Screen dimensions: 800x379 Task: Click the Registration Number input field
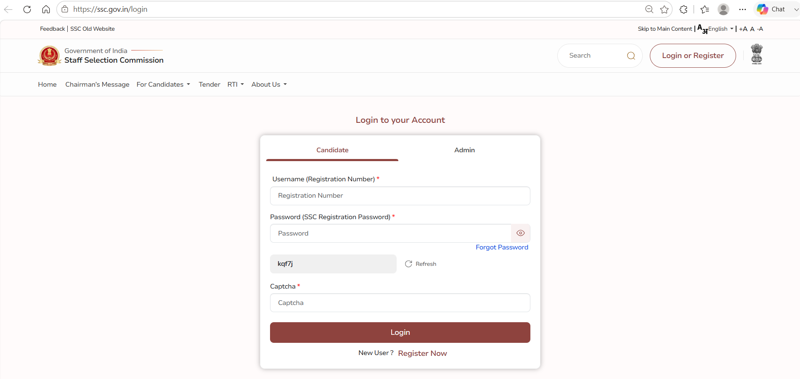[x=400, y=196]
